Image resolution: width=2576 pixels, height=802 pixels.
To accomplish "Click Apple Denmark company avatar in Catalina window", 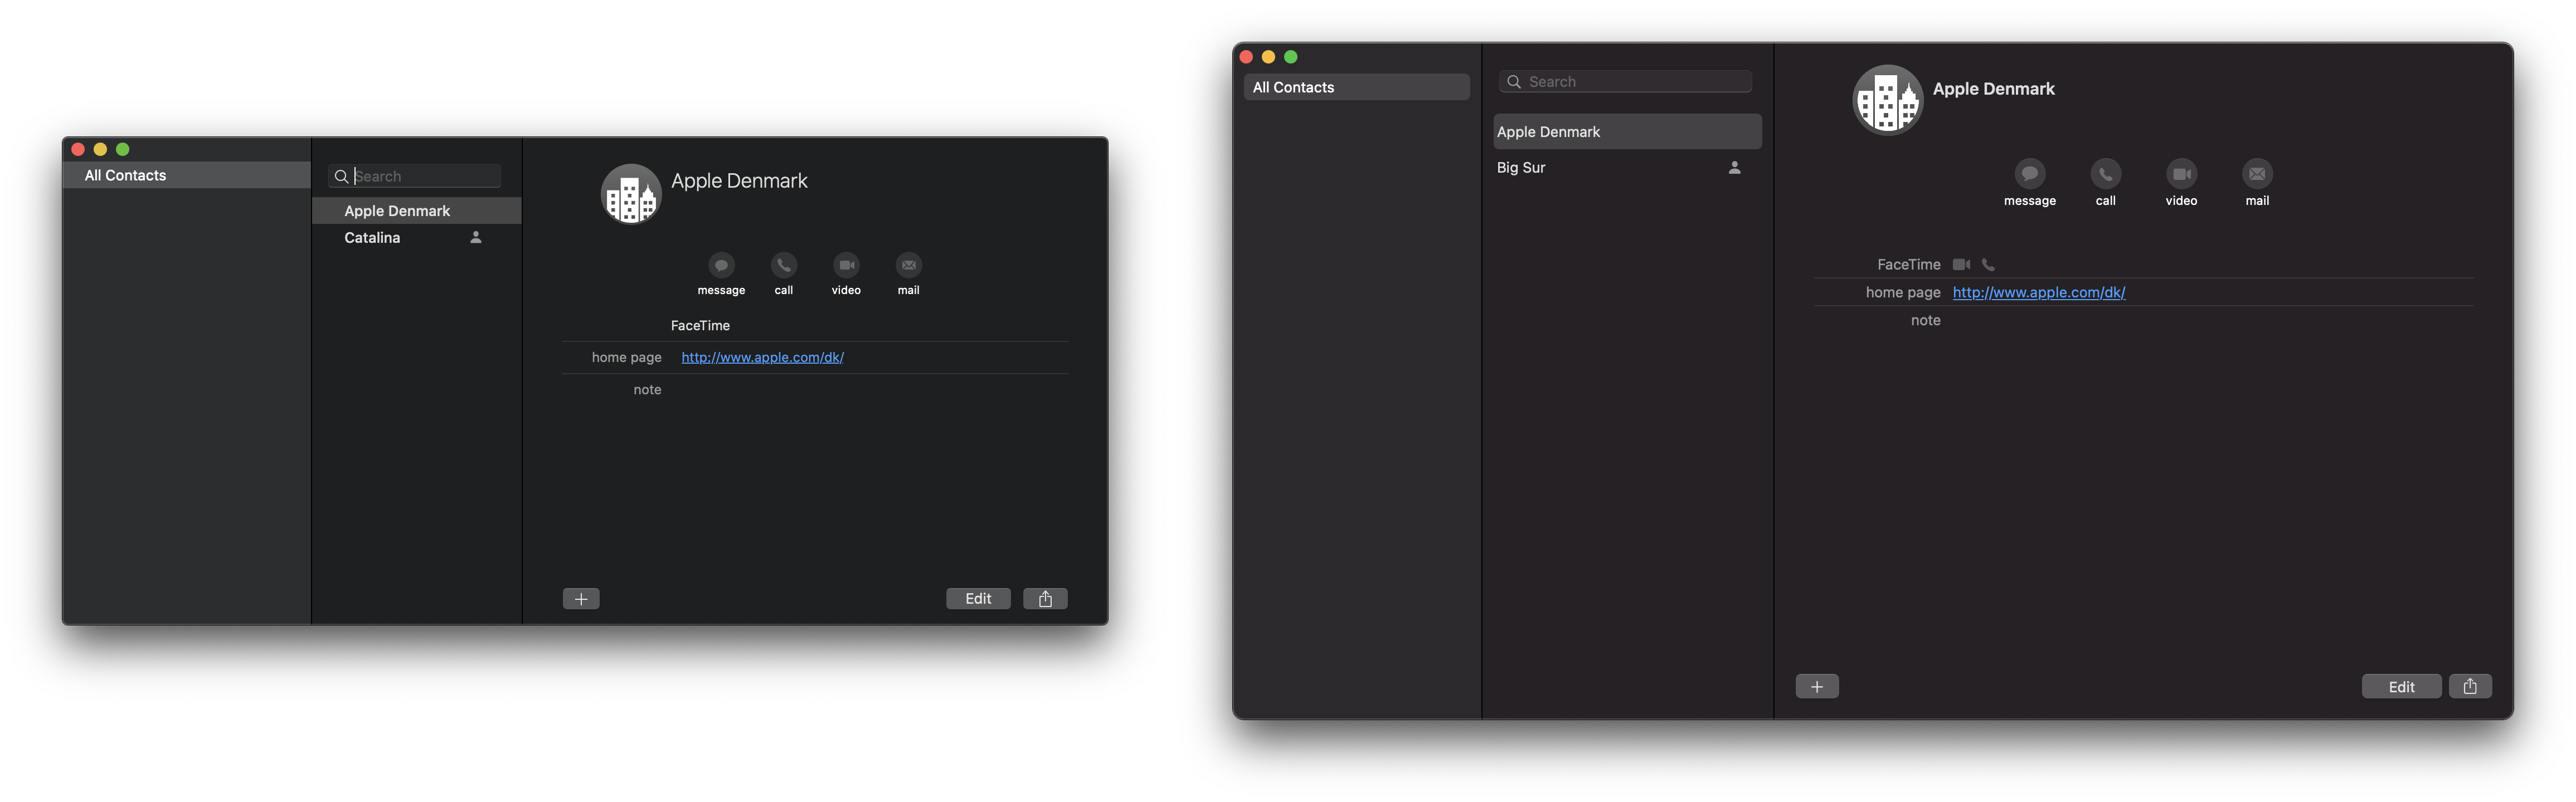I will [631, 194].
